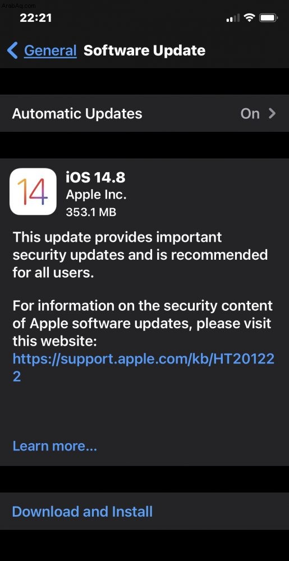
Task: Tap the 22:21 clock in status bar
Action: (36, 17)
